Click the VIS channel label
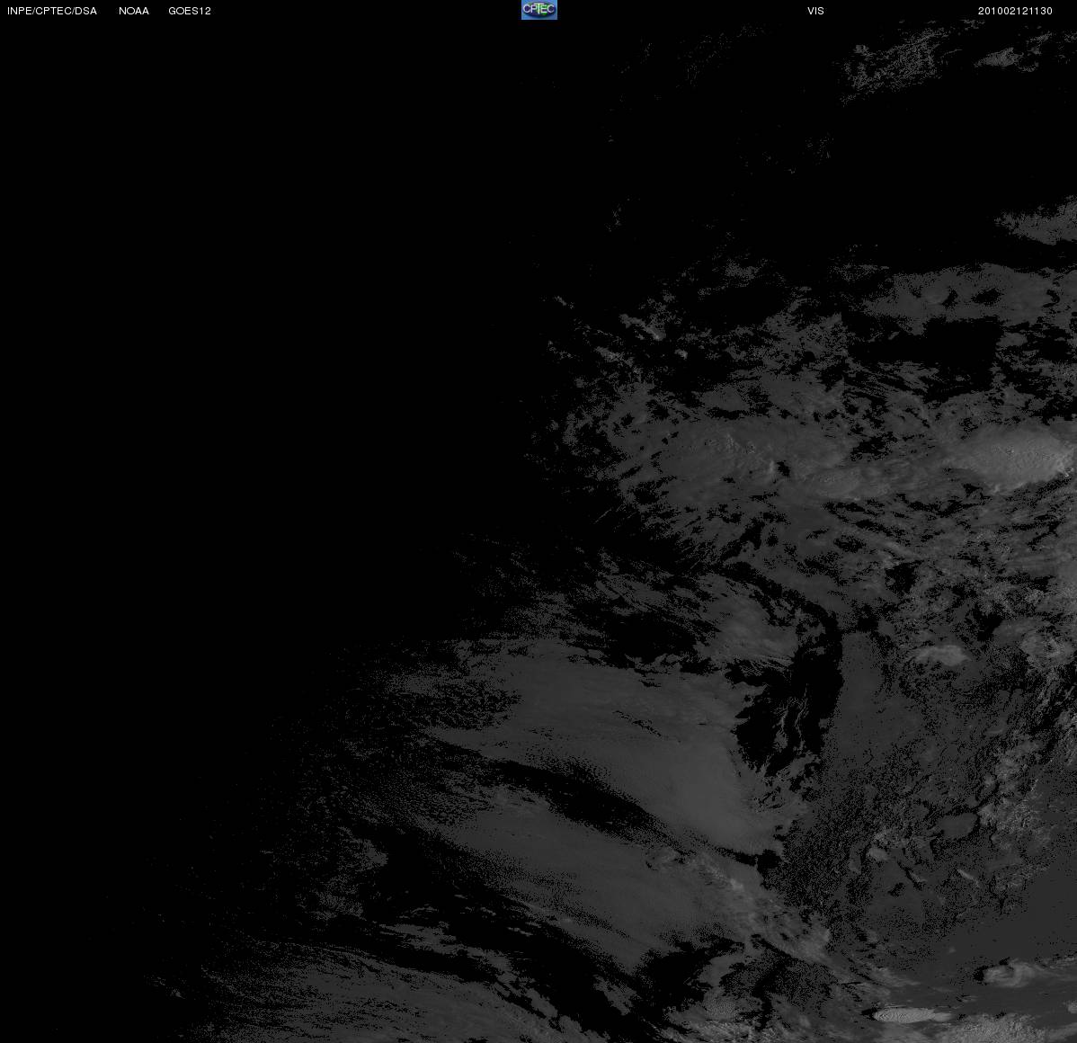Image resolution: width=1077 pixels, height=1043 pixels. pyautogui.click(x=816, y=11)
